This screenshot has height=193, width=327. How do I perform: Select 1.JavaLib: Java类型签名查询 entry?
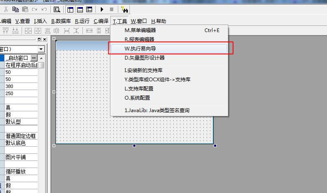pyautogui.click(x=169, y=110)
